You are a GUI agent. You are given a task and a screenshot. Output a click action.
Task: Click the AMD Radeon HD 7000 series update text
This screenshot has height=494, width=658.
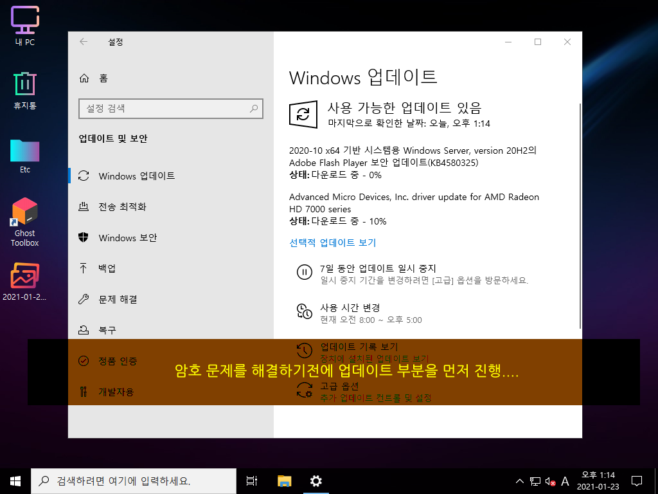click(414, 203)
